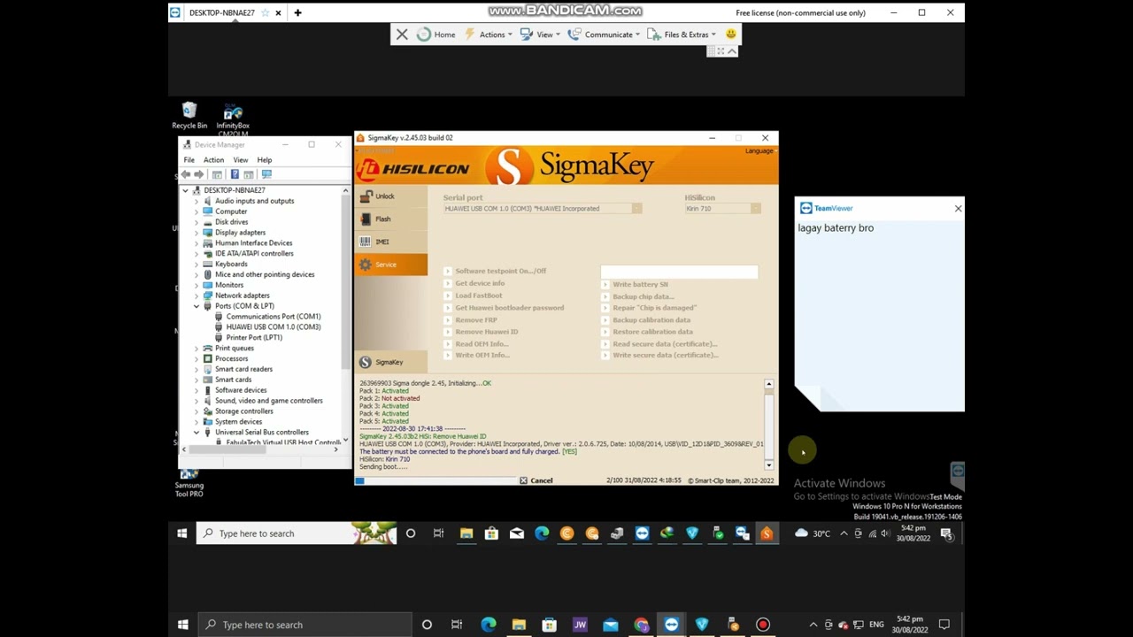1133x637 pixels.
Task: Open the View menu in TeamViewer toolbar
Action: coord(539,35)
